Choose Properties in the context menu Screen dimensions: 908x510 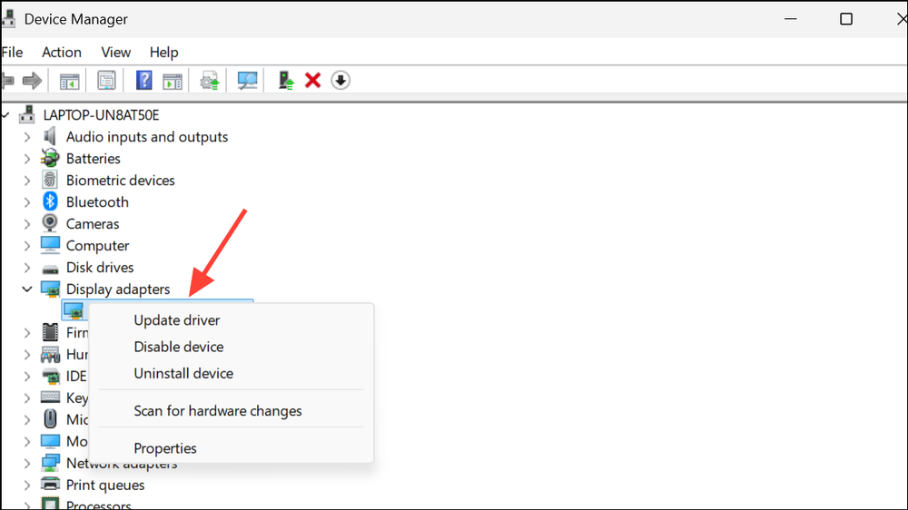click(x=165, y=448)
